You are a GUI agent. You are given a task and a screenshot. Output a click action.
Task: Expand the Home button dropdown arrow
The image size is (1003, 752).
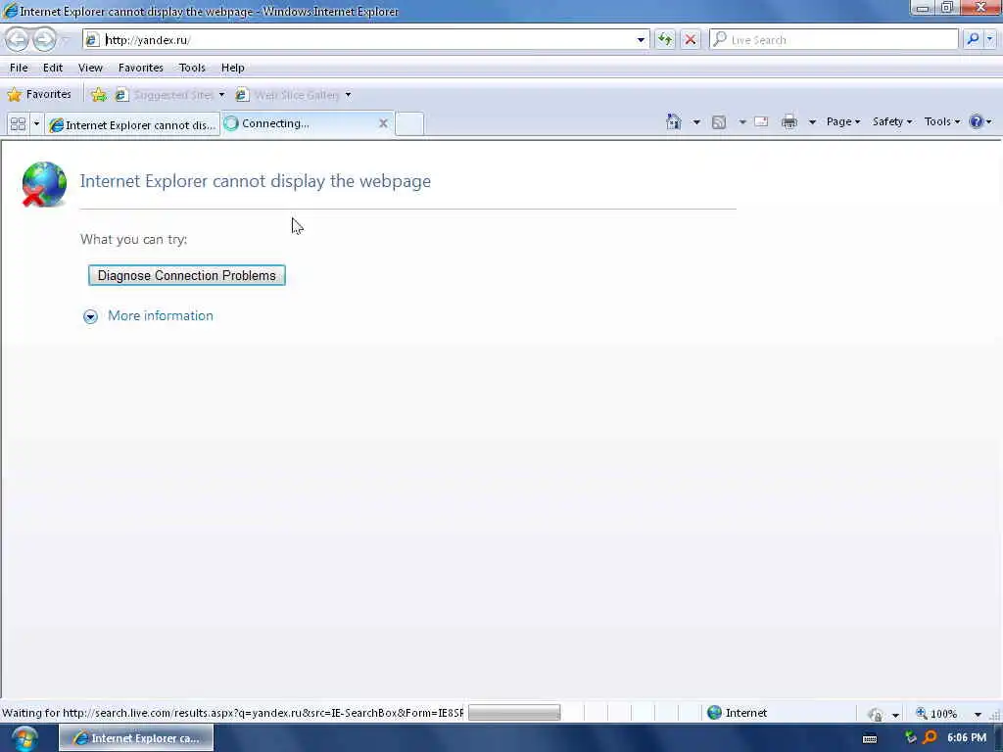[696, 121]
